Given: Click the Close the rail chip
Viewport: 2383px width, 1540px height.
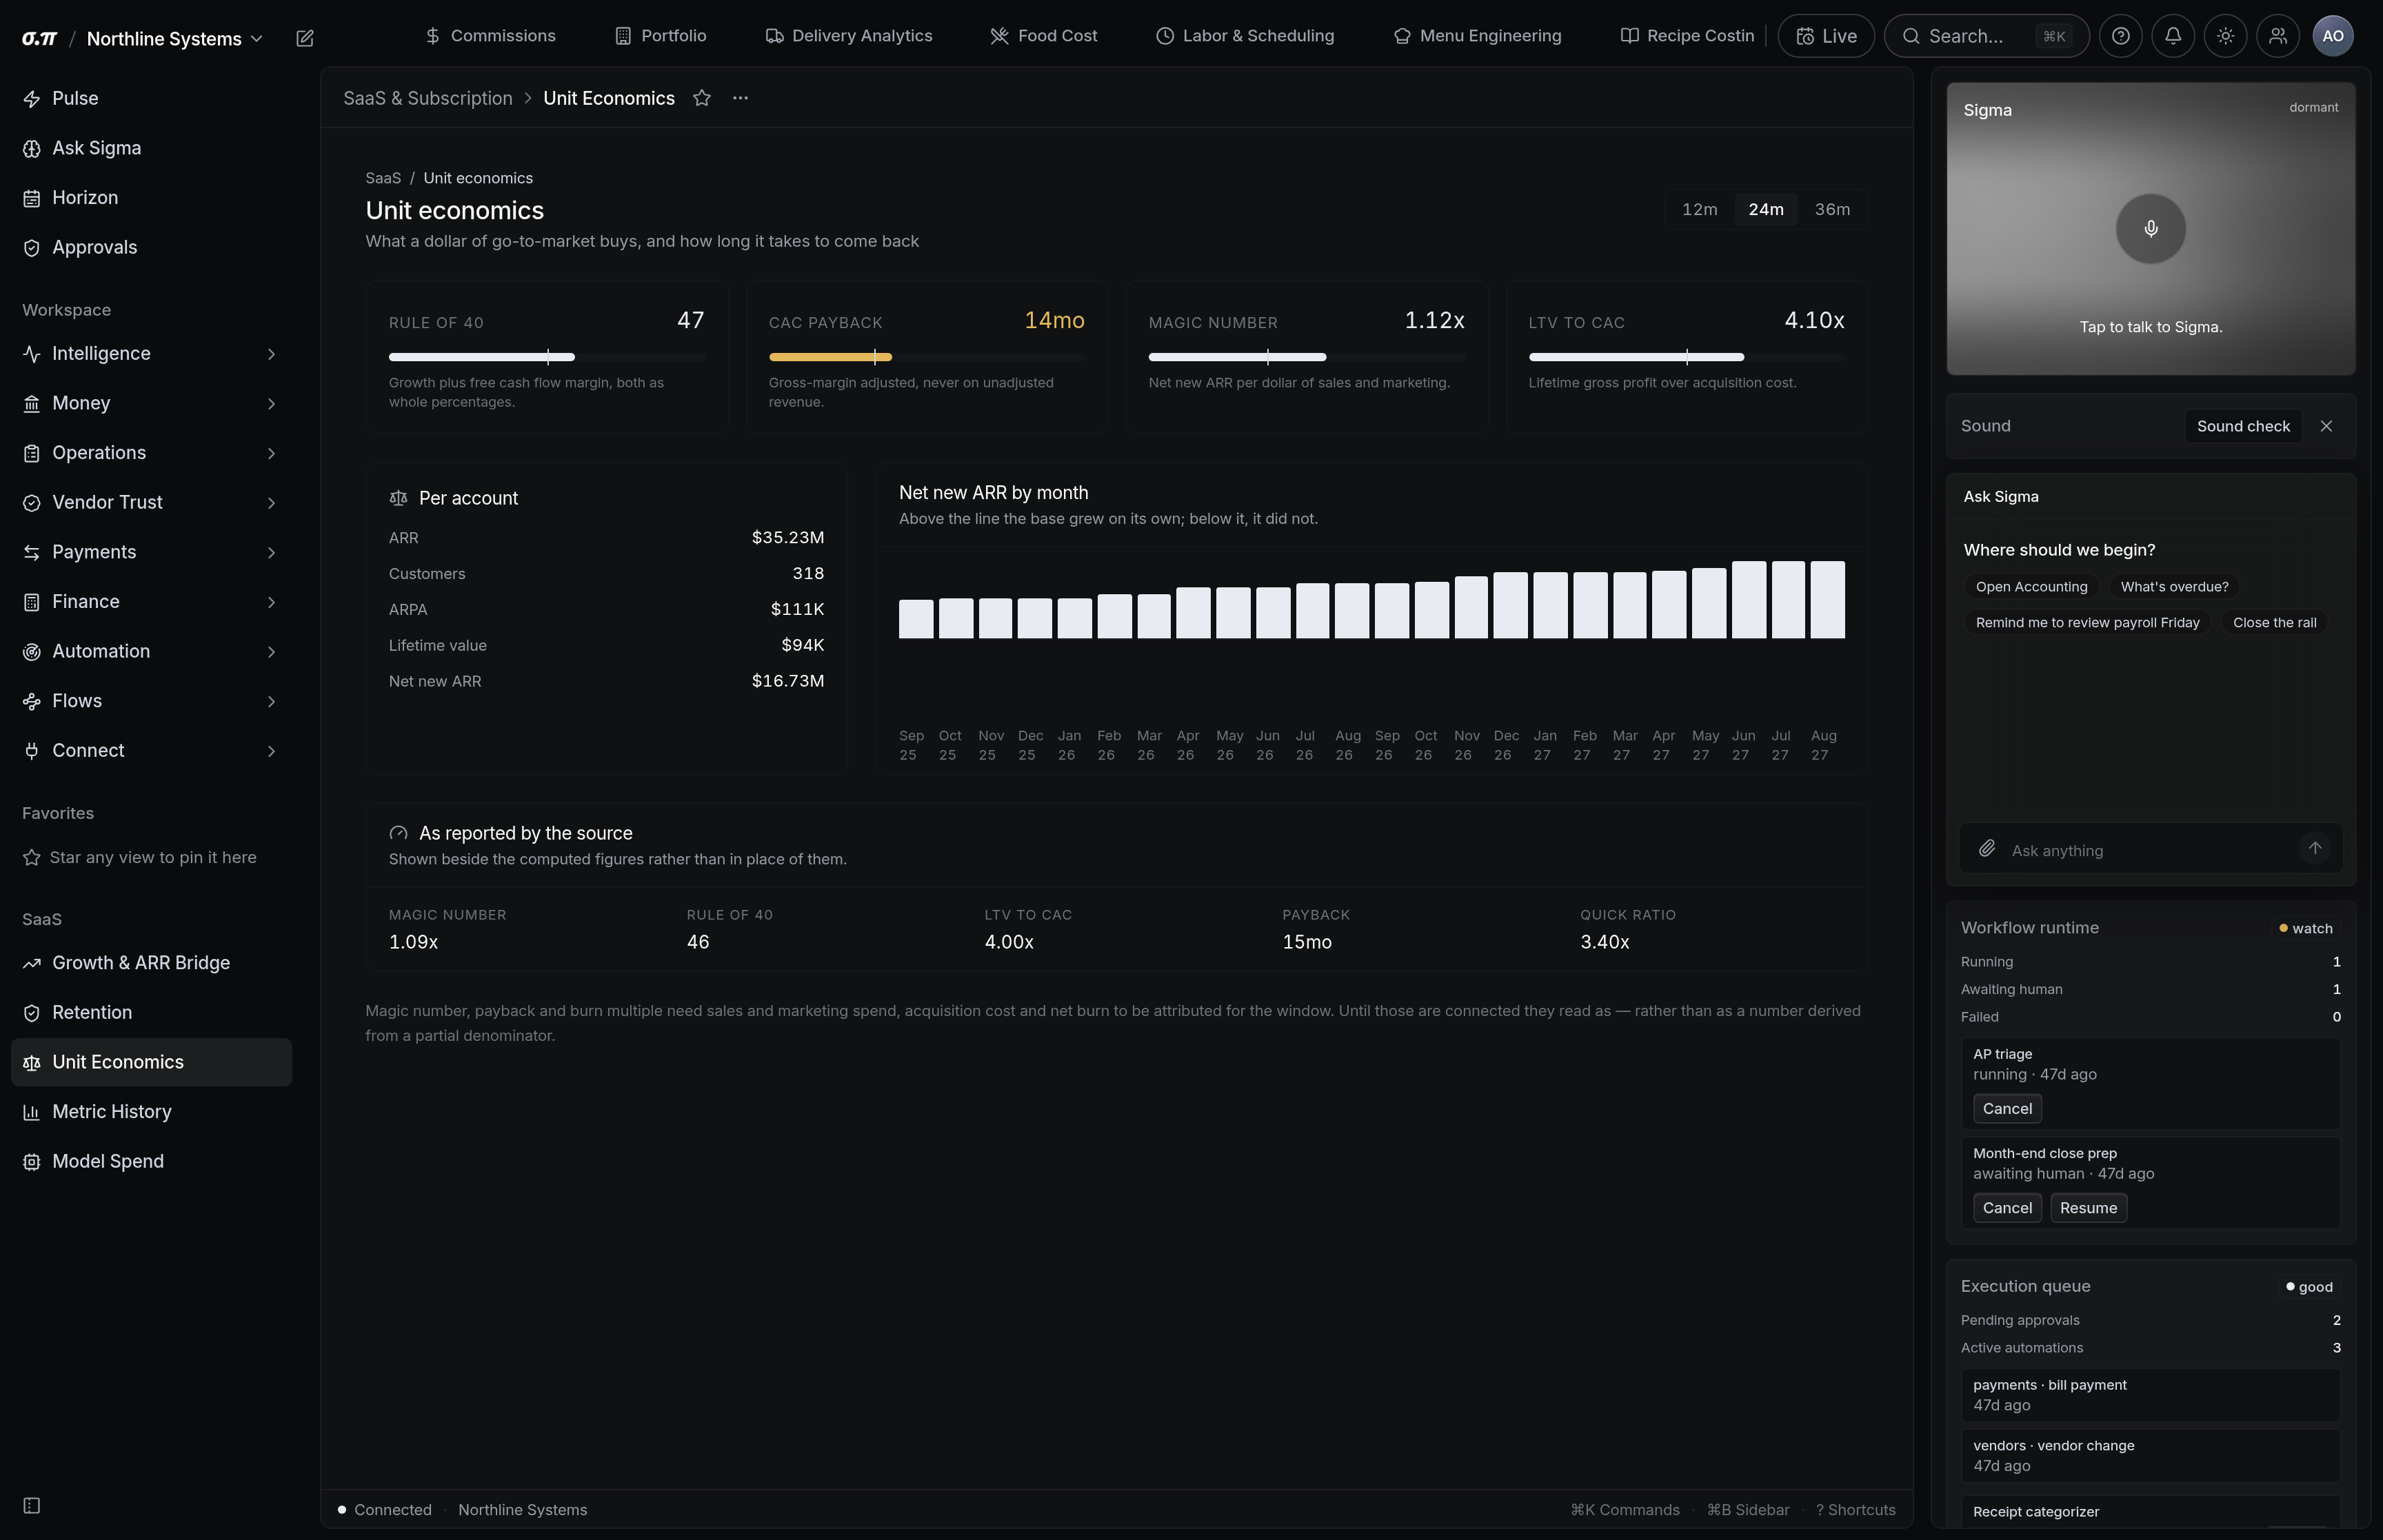Looking at the screenshot, I should tap(2274, 623).
